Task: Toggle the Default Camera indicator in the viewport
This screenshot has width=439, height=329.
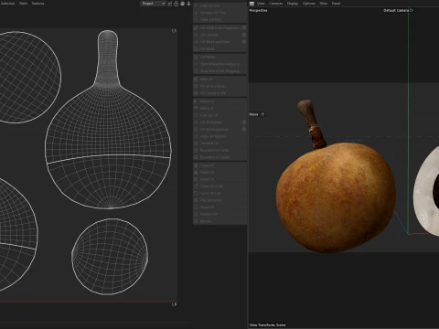Action: (398, 10)
